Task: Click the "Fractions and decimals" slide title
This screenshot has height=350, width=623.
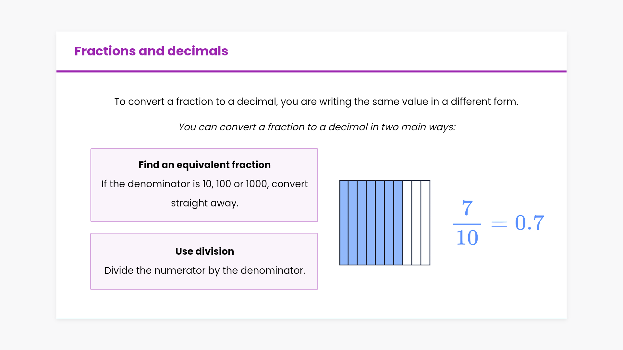Action: pyautogui.click(x=151, y=51)
